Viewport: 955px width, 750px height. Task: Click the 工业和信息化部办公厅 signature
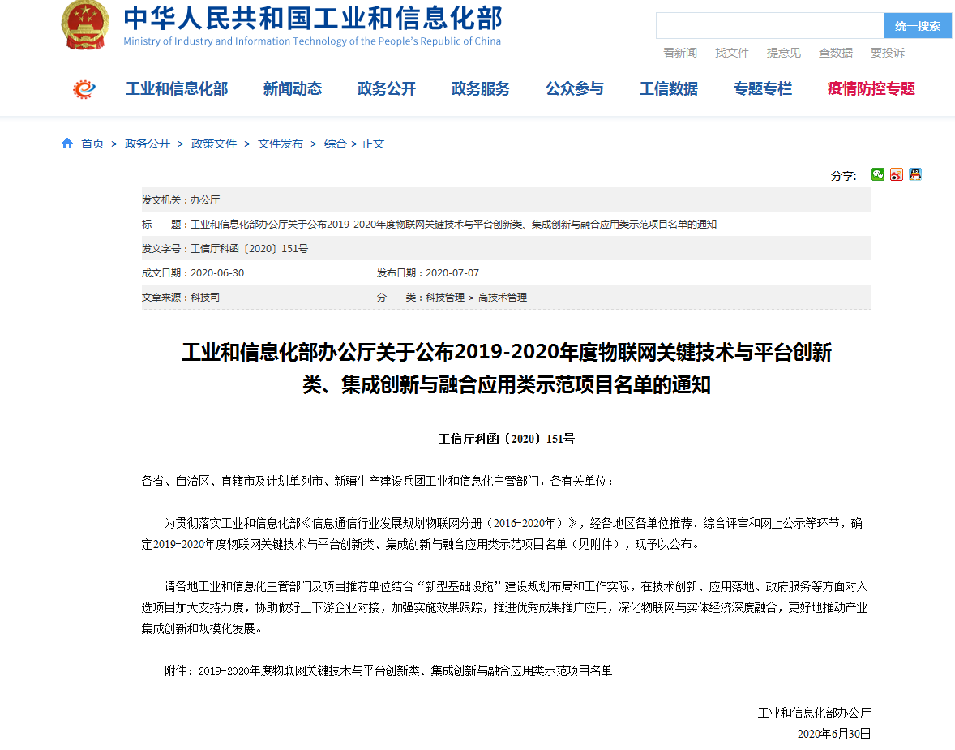[x=814, y=713]
